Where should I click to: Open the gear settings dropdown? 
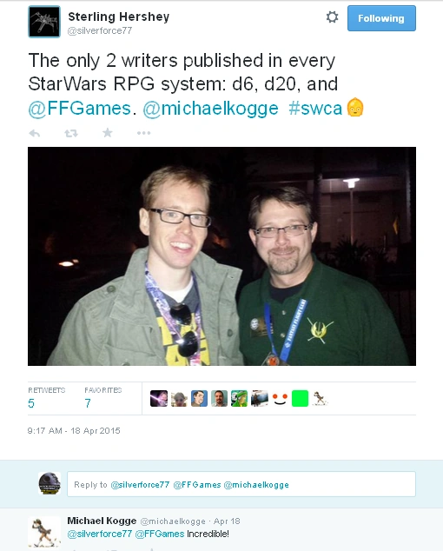coord(332,17)
